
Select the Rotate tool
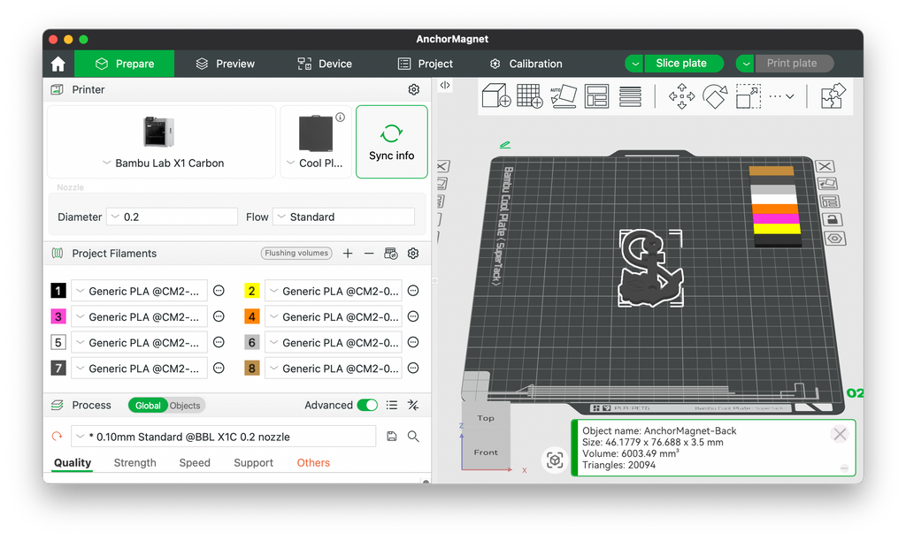tap(715, 95)
